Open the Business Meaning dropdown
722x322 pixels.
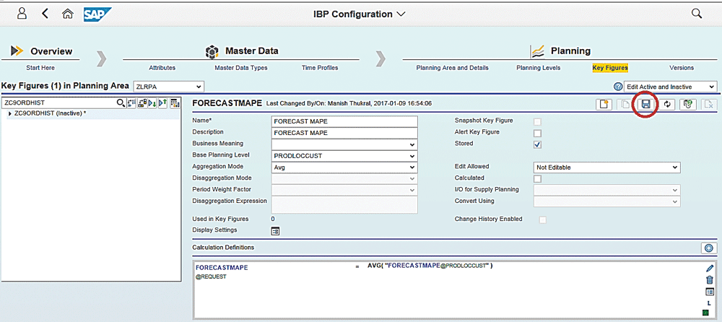[x=344, y=144]
